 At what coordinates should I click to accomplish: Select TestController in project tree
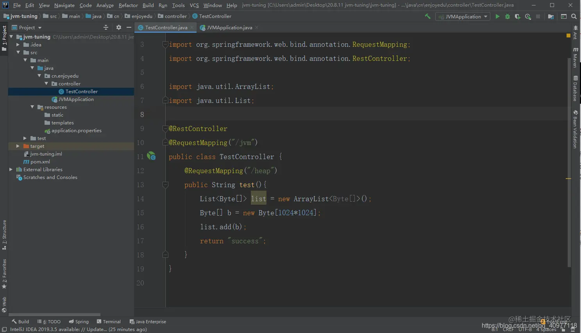pos(81,91)
